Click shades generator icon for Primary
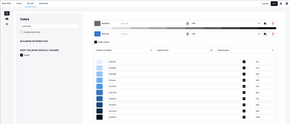This screenshot has height=124, width=290. pos(265,34)
